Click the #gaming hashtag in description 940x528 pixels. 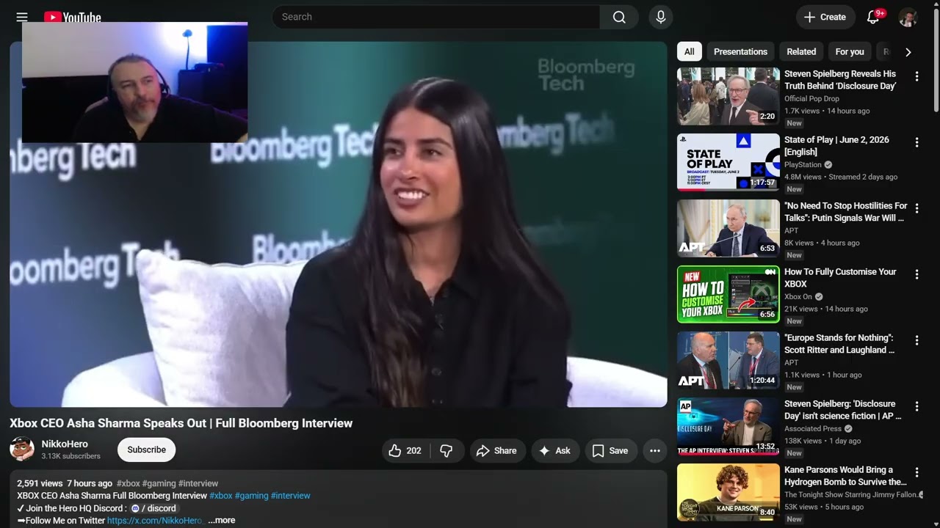251,496
